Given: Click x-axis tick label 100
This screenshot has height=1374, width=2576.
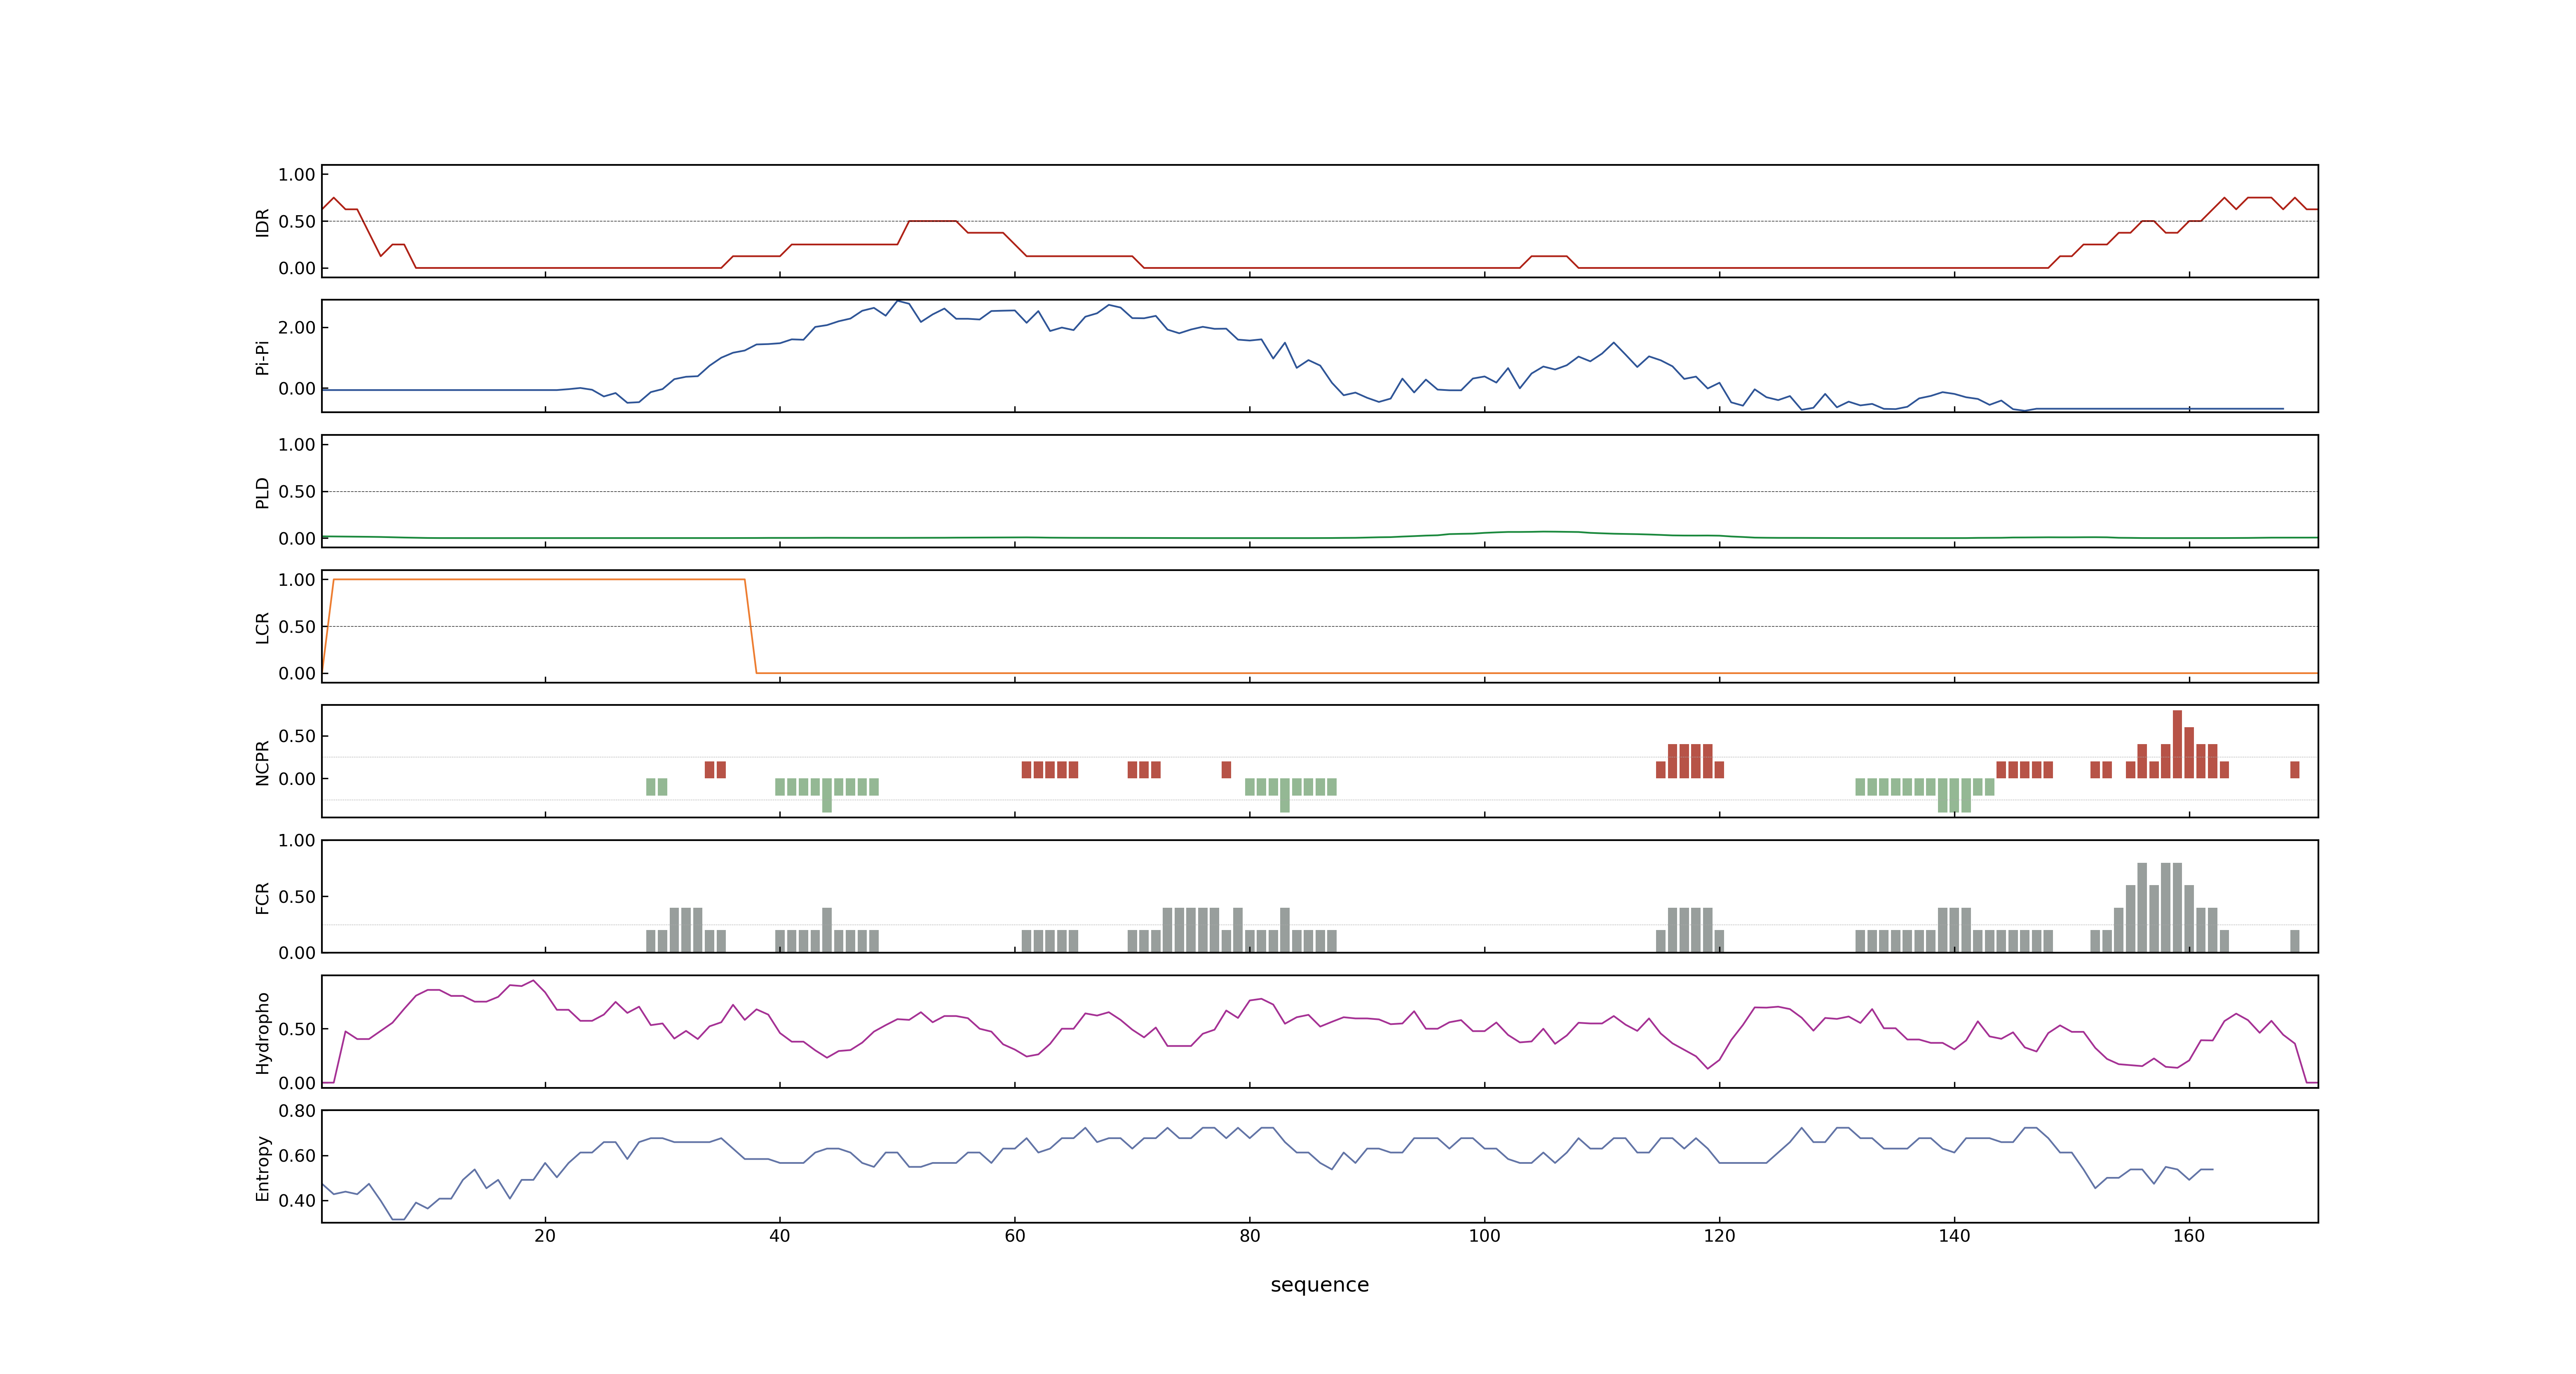Looking at the screenshot, I should point(1484,1236).
